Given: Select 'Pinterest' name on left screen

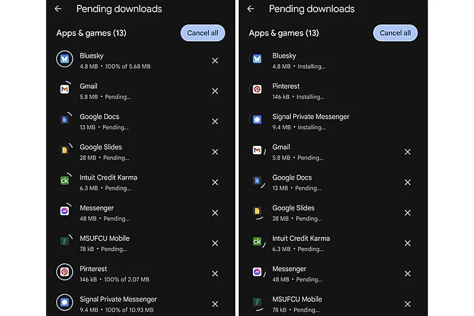Looking at the screenshot, I should pos(94,269).
